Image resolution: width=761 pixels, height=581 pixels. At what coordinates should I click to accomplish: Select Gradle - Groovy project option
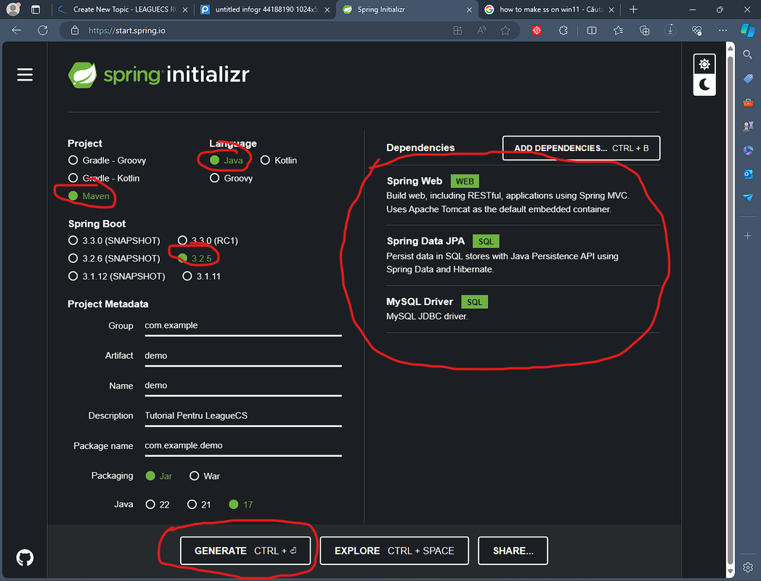coord(107,161)
